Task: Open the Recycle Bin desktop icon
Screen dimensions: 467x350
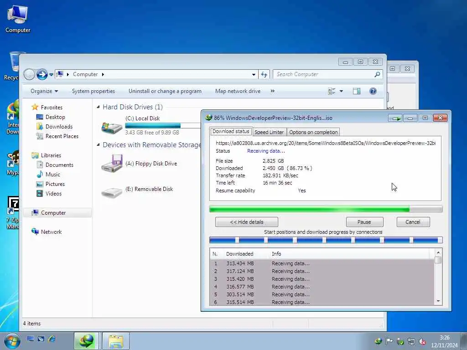Action: tap(12, 66)
